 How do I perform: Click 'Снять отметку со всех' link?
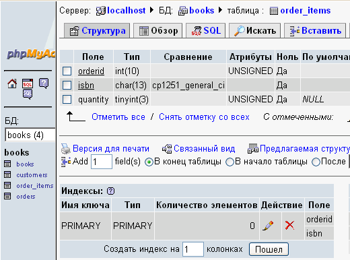click(204, 117)
